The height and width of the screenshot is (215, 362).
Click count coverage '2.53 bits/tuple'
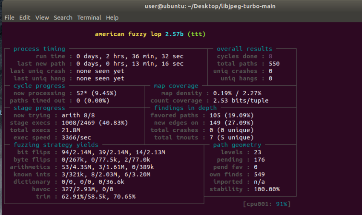coord(241,100)
